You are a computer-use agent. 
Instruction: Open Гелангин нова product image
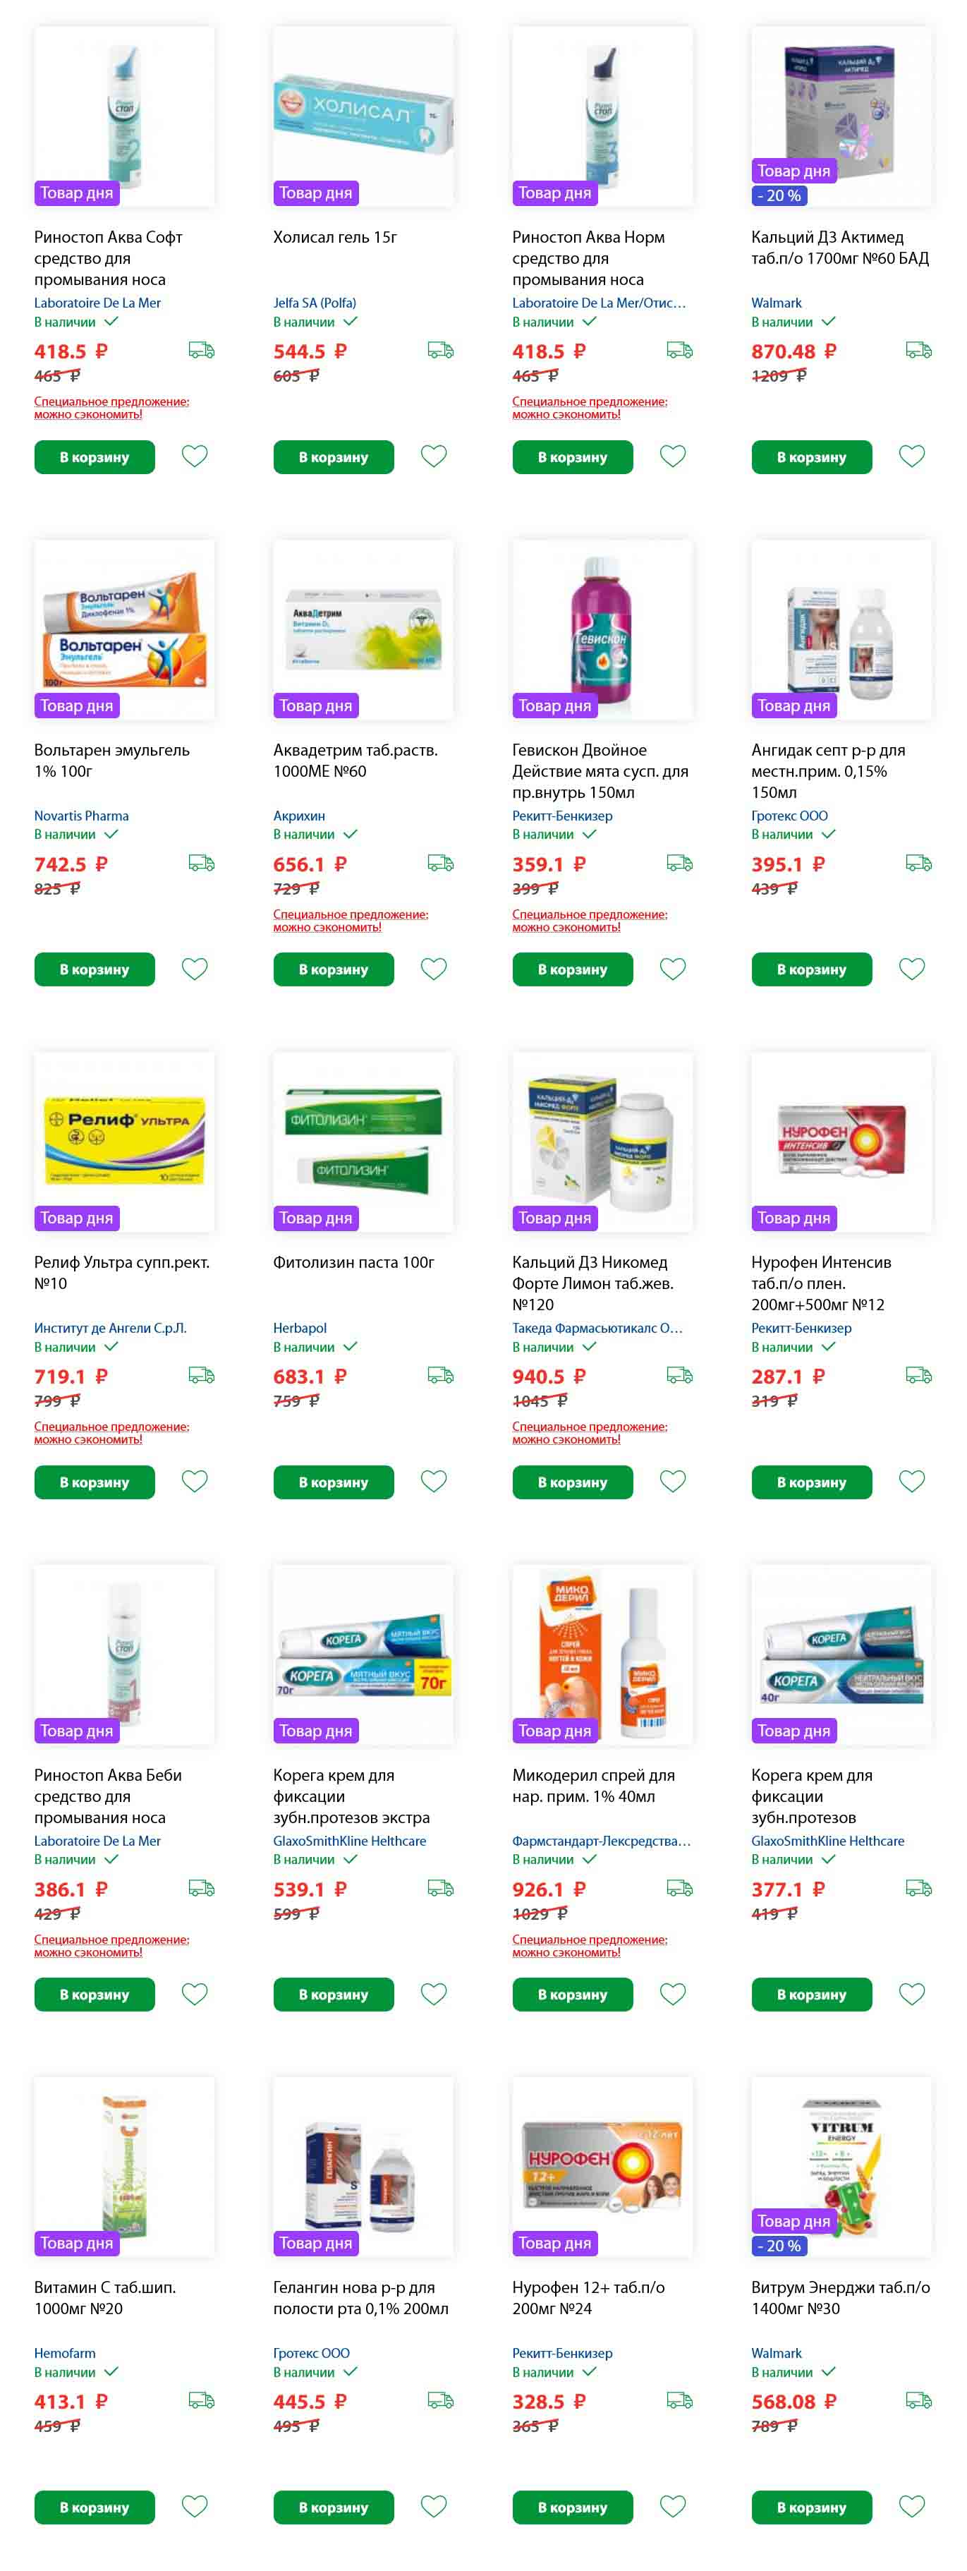(363, 2167)
